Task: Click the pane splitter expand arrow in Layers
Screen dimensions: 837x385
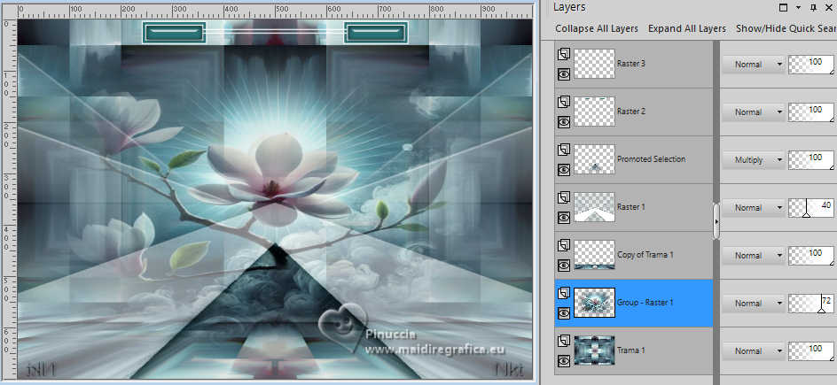Action: click(x=716, y=221)
